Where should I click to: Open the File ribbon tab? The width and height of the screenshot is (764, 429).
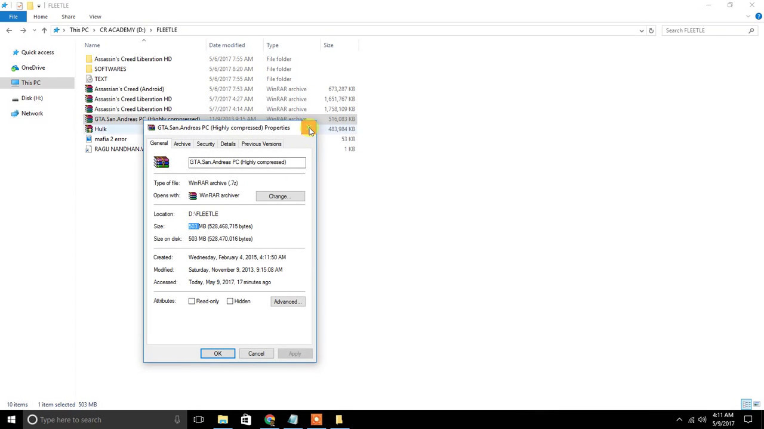(x=13, y=17)
